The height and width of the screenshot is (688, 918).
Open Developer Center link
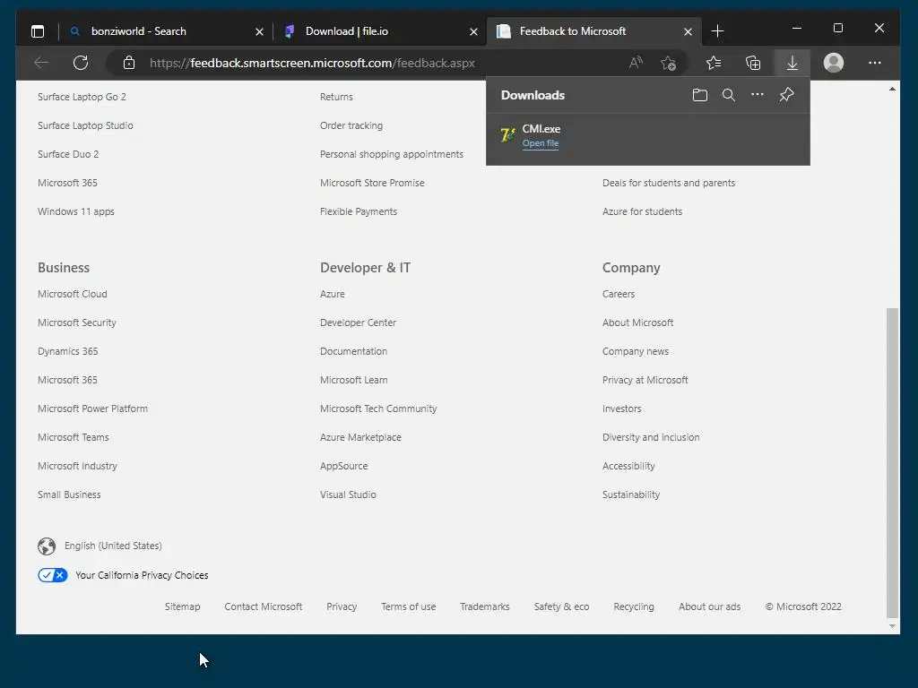[359, 322]
